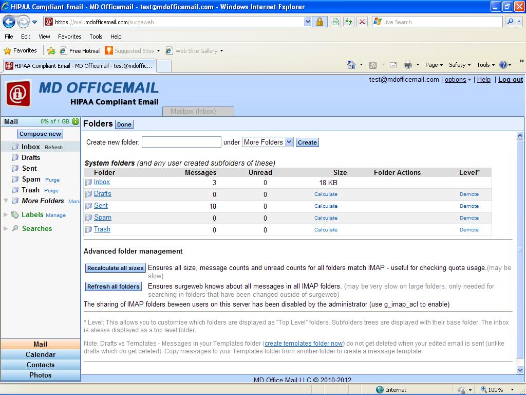
Task: Click the Print icon in IE toolbar
Action: pos(408,65)
